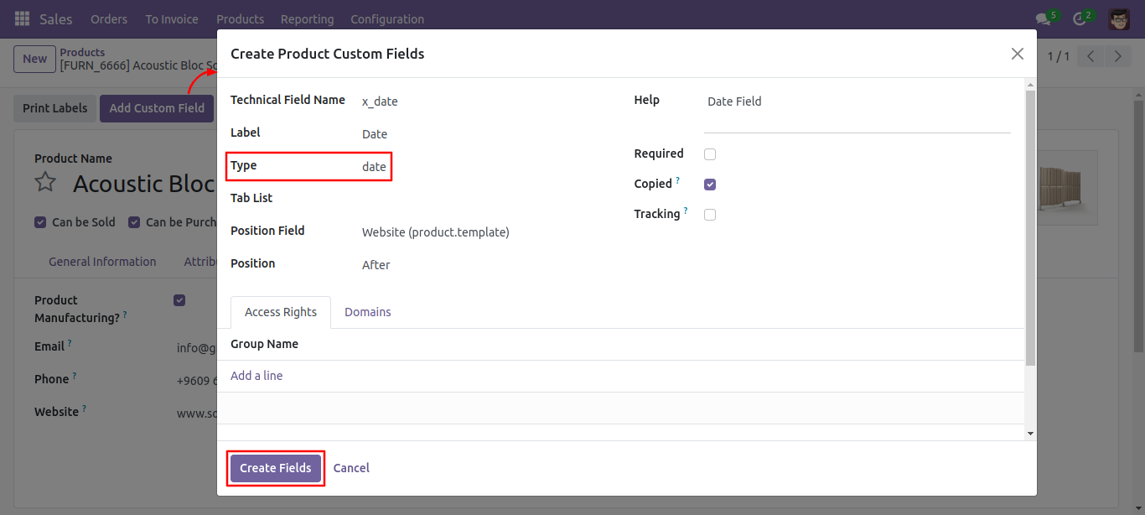Open the Sales app menu
1145x515 pixels.
point(56,18)
